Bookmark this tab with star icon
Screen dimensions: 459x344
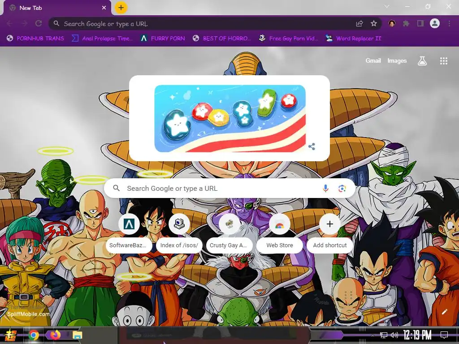click(x=374, y=24)
